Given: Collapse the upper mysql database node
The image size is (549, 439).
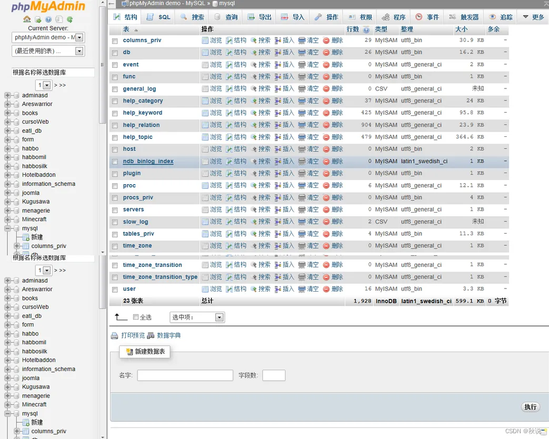Looking at the screenshot, I should (x=7, y=228).
